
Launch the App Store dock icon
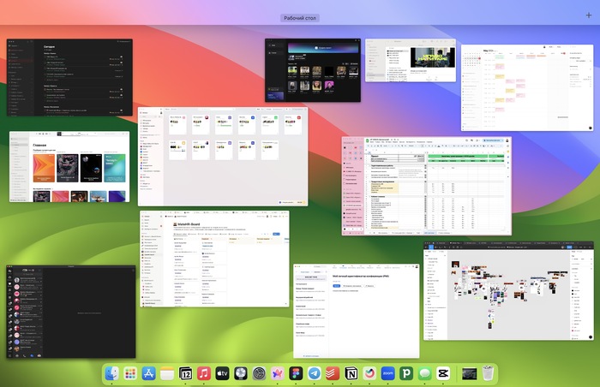click(148, 373)
